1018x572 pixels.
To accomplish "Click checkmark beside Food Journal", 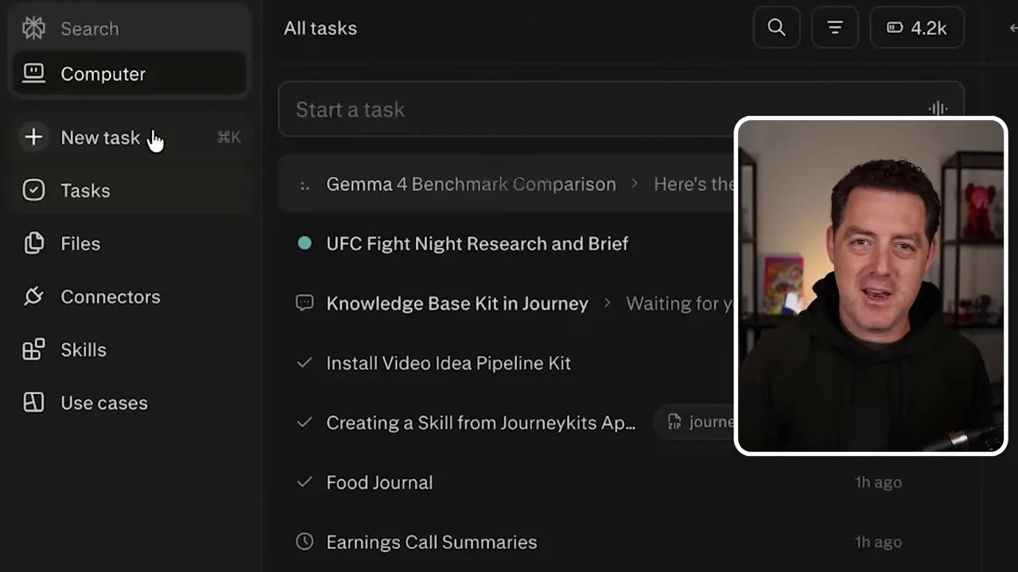I will coord(304,481).
